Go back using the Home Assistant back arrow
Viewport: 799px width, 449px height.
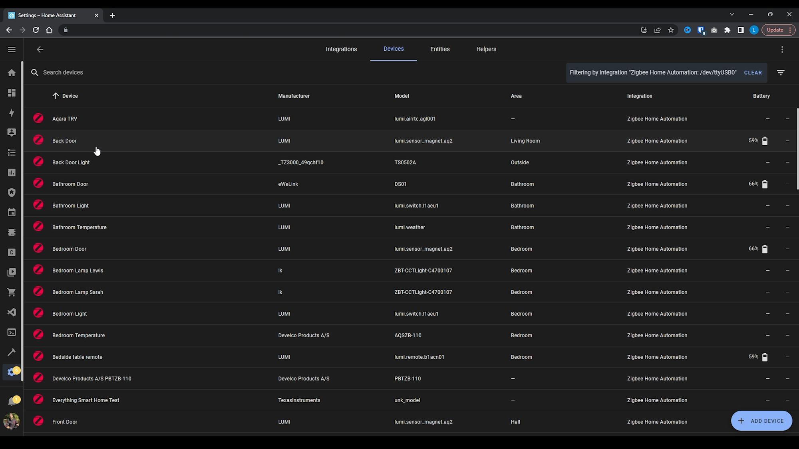click(40, 49)
